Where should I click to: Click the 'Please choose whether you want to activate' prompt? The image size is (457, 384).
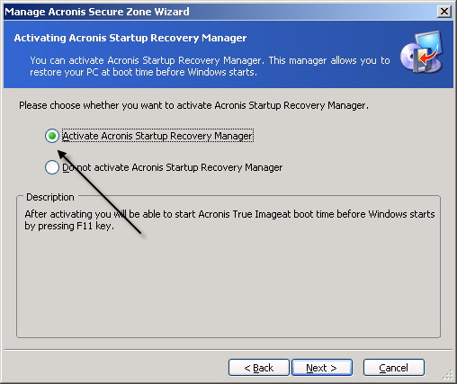tap(193, 105)
